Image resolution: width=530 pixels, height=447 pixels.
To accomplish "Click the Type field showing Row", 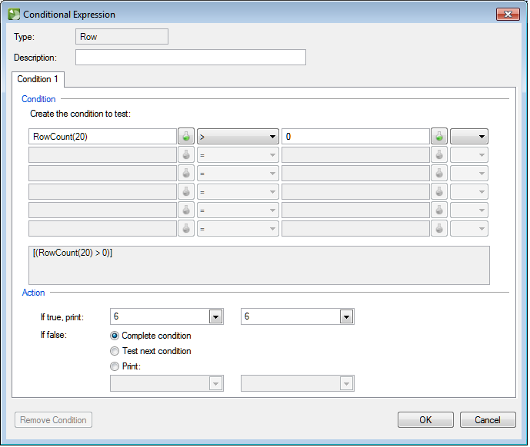I will pyautogui.click(x=122, y=36).
